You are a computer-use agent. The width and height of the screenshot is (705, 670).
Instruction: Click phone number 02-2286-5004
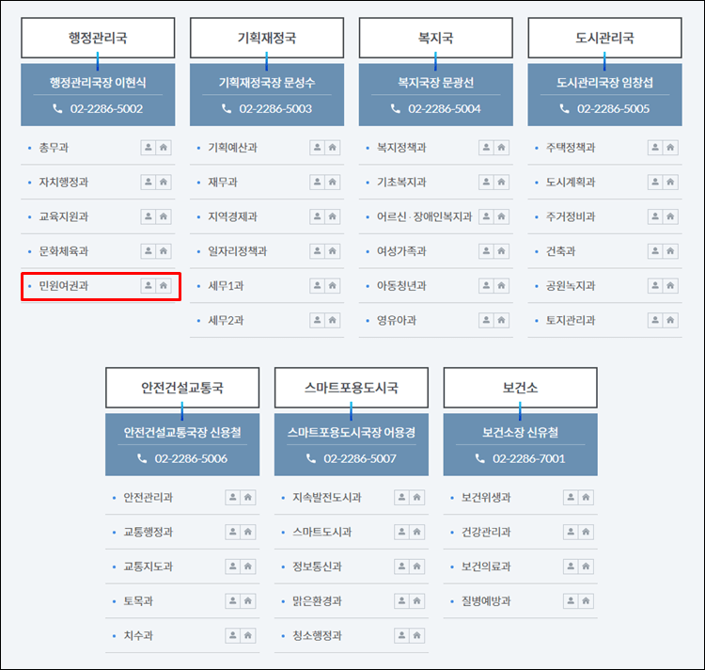tap(445, 109)
